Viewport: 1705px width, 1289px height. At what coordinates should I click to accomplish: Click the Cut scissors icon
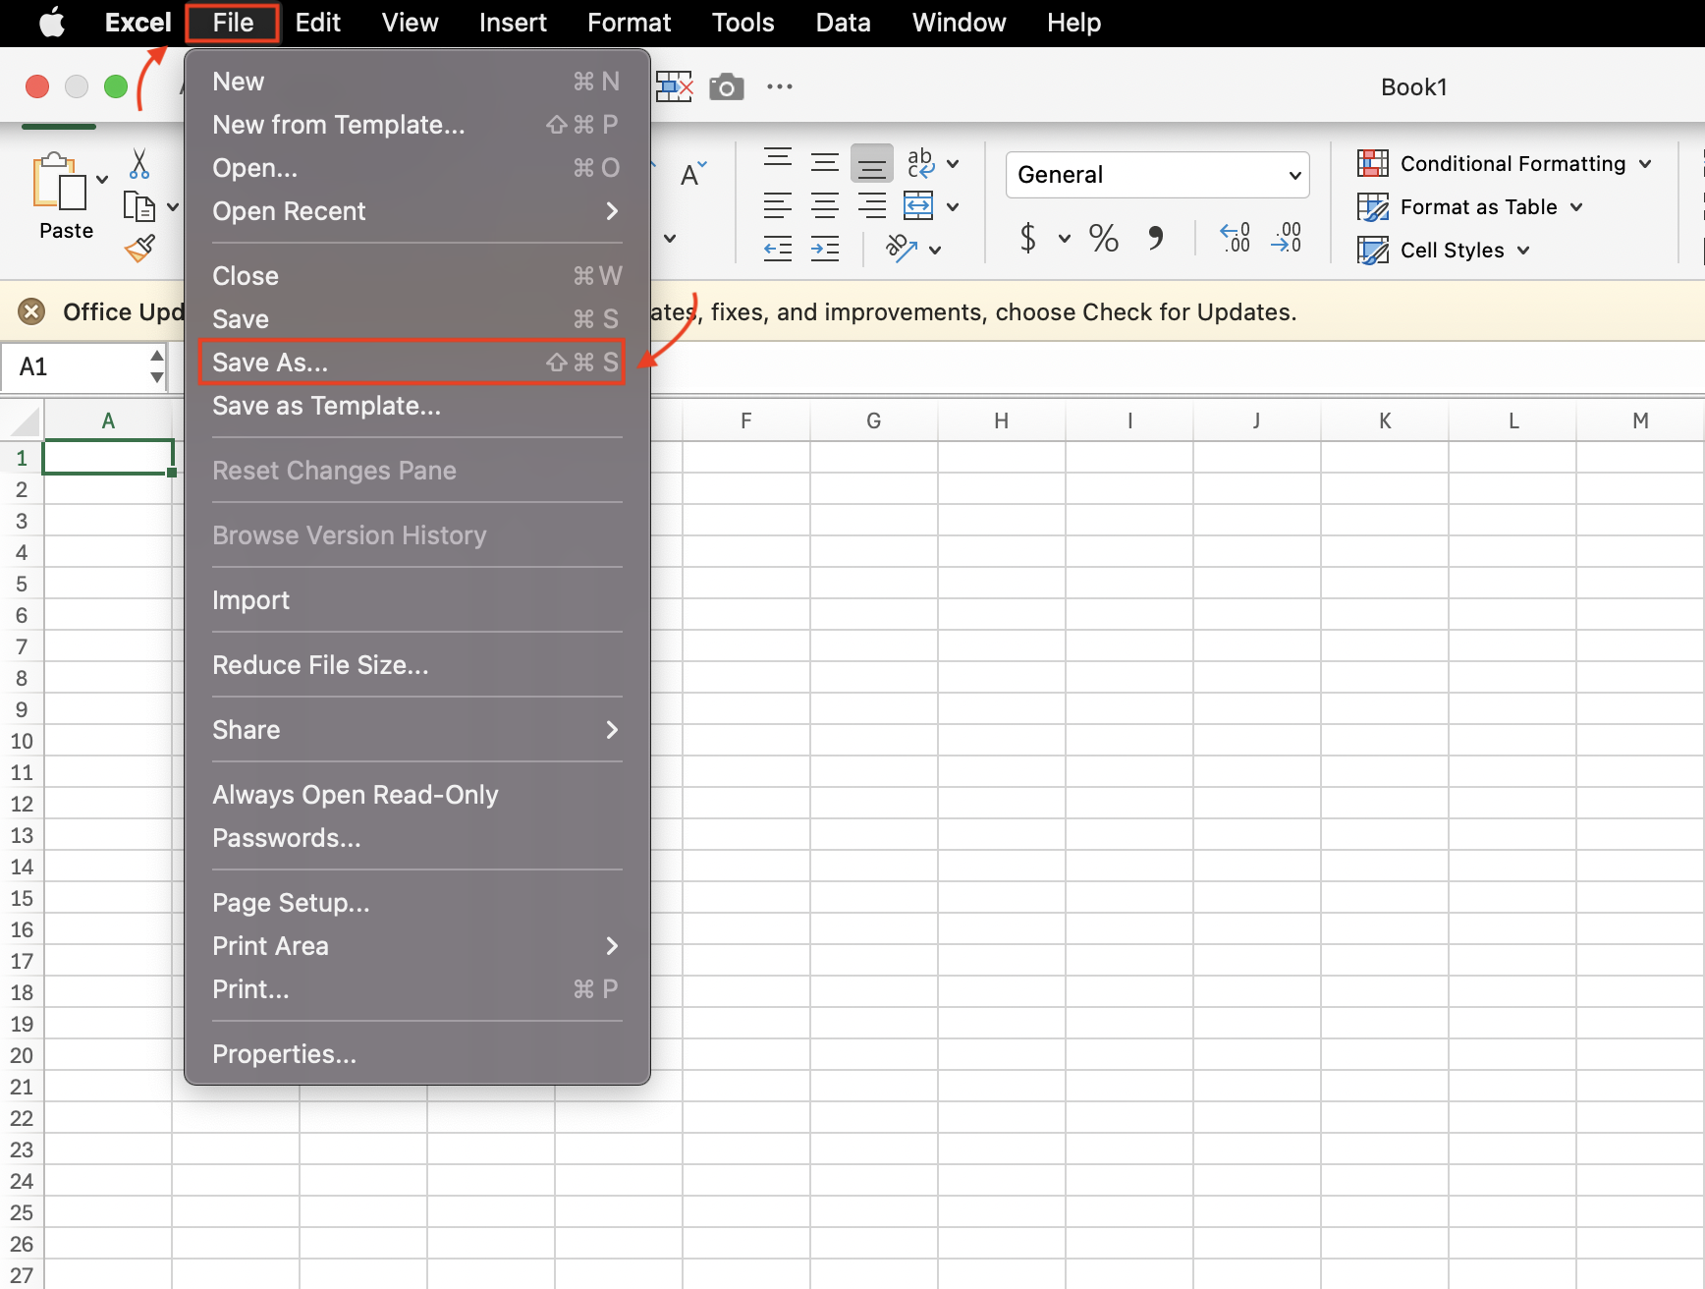tap(139, 164)
